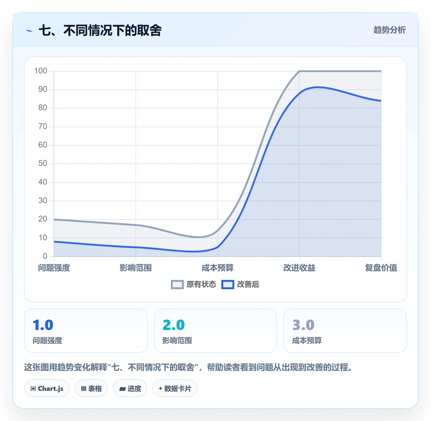This screenshot has height=421, width=431.
Task: Open the 表格 tag chip
Action: pos(91,388)
